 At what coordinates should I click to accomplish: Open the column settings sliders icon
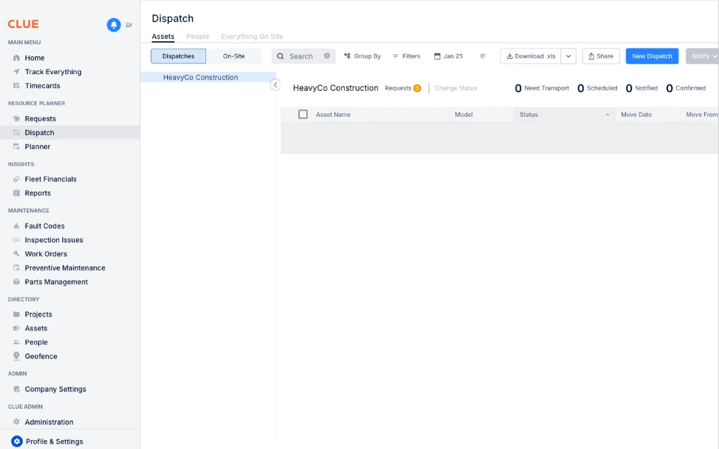click(482, 56)
